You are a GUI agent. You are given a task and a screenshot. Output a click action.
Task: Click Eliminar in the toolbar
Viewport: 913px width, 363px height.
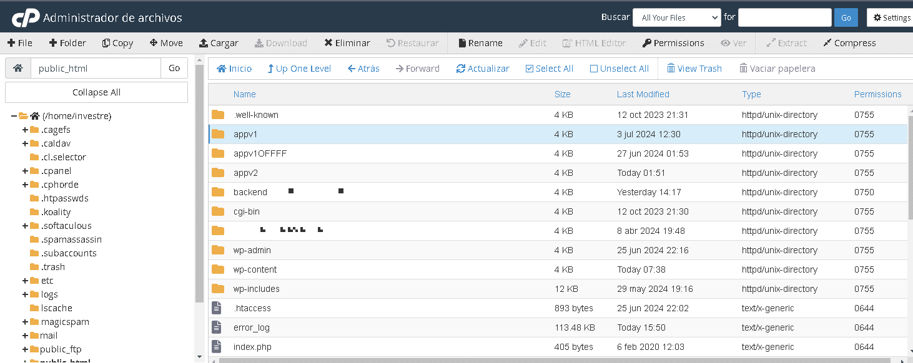click(x=347, y=43)
